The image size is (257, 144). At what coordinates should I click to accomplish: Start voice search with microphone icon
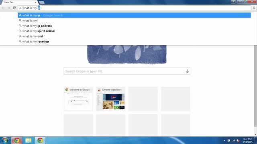[x=187, y=71]
